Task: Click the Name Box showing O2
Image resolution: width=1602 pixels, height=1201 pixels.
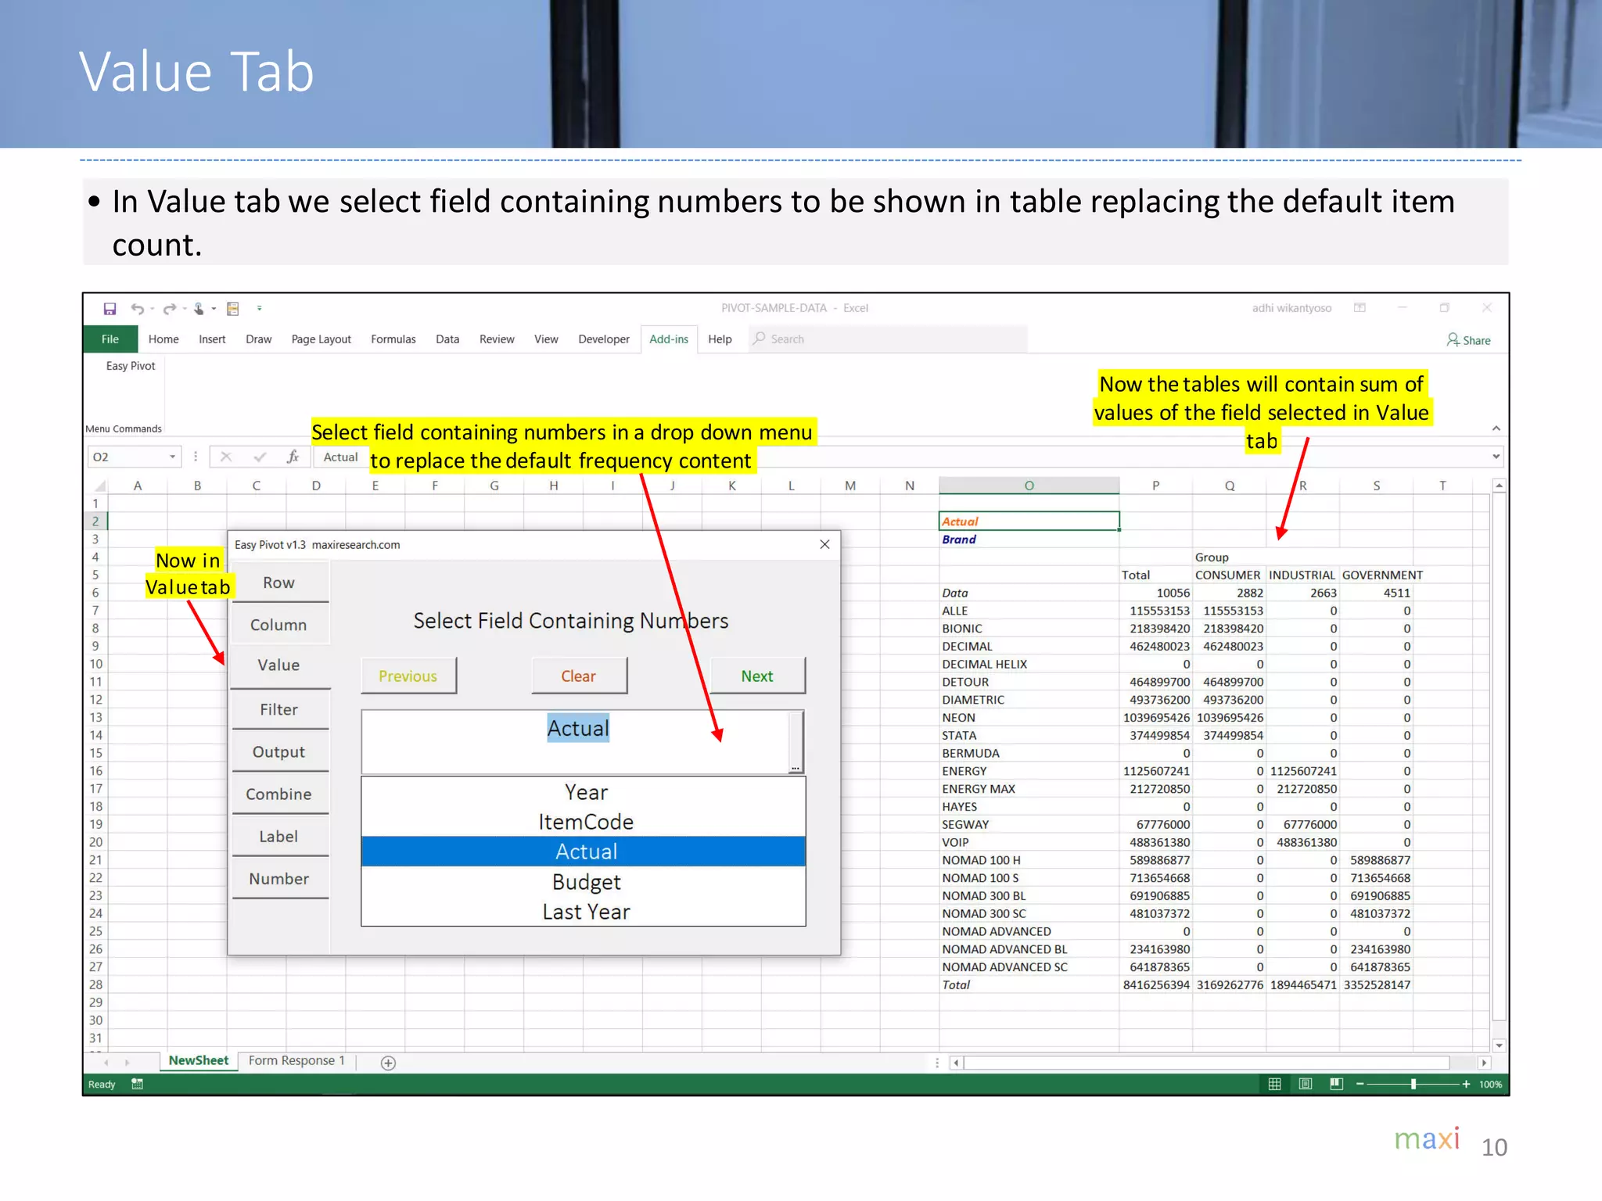Action: coord(134,457)
